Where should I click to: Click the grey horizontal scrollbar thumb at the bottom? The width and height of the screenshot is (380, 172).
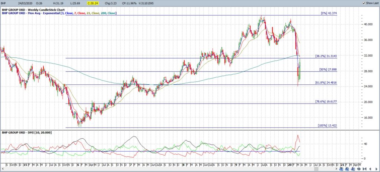click(316, 169)
